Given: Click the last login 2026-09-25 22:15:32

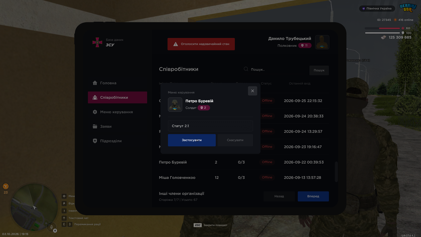Looking at the screenshot, I should coord(303,101).
